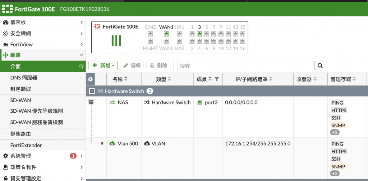
Task: Open the 新增 dropdown
Action: click(103, 65)
